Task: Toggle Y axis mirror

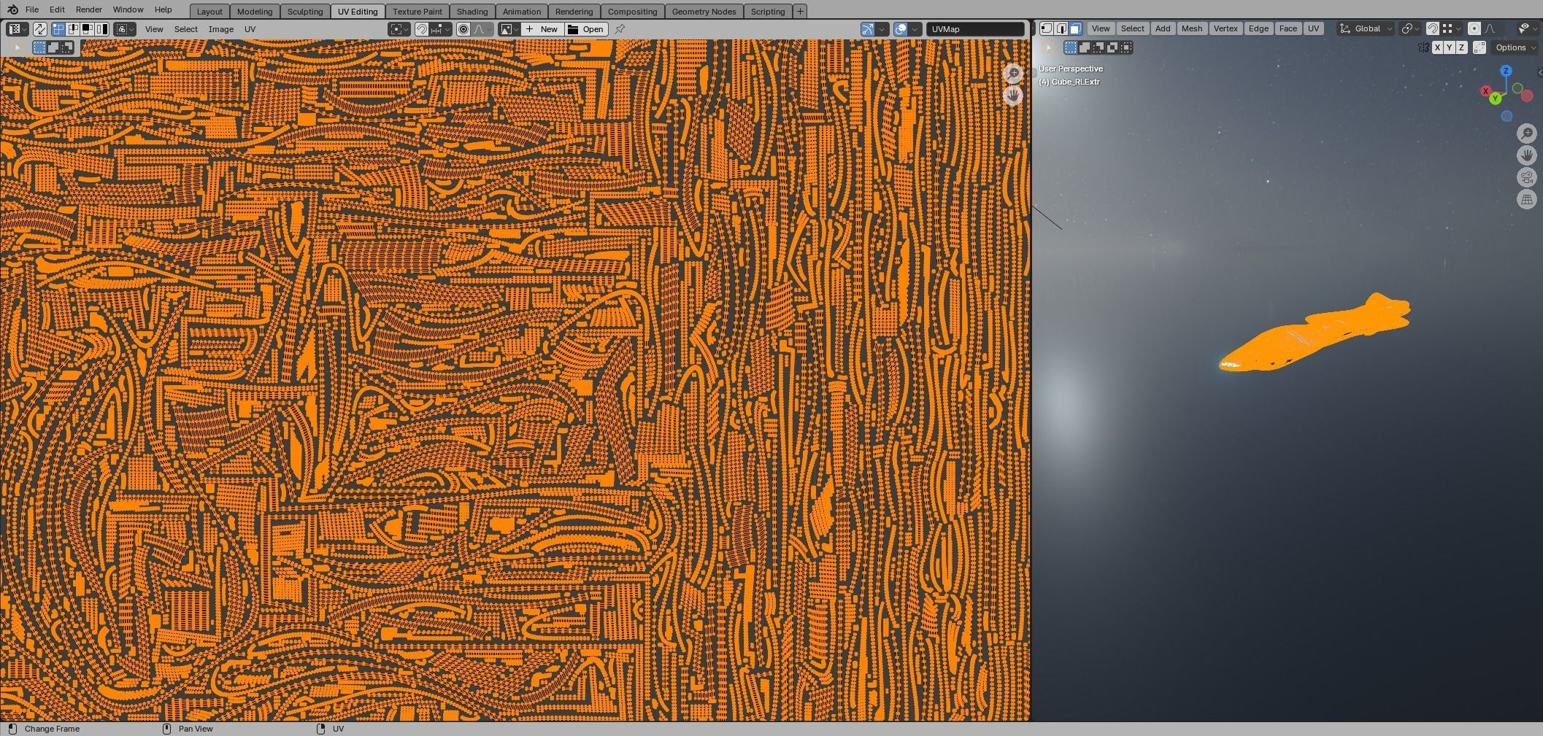Action: 1450,47
